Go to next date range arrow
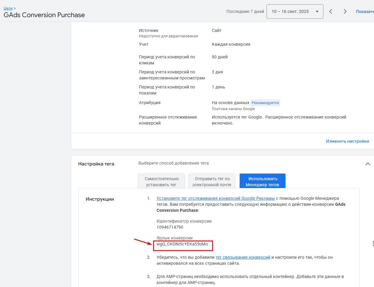The image size is (374, 287). click(x=345, y=11)
